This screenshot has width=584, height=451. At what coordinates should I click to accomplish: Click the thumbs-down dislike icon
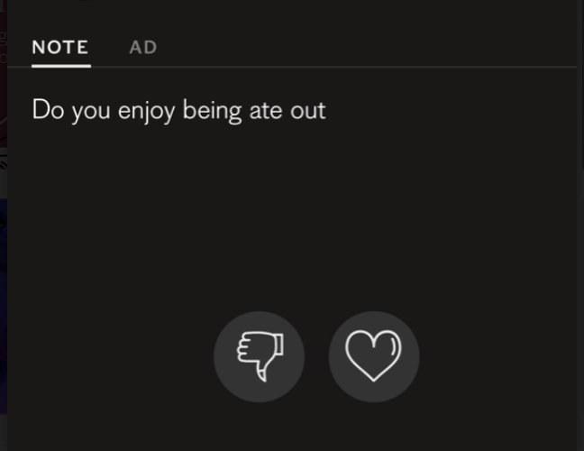click(260, 356)
